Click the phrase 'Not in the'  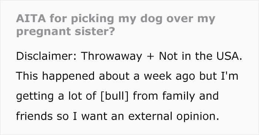click(185, 56)
